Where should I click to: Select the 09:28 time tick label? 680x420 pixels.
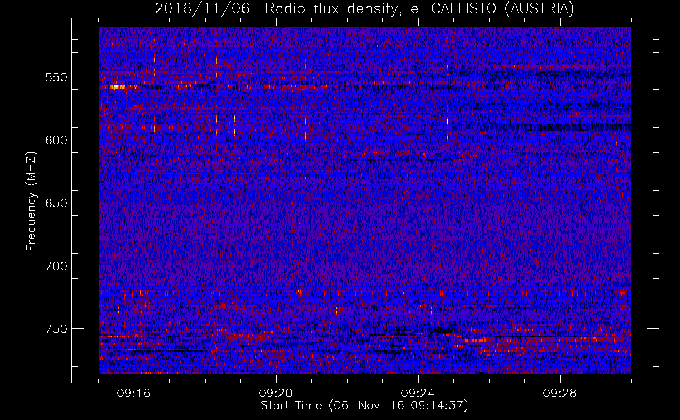[560, 394]
